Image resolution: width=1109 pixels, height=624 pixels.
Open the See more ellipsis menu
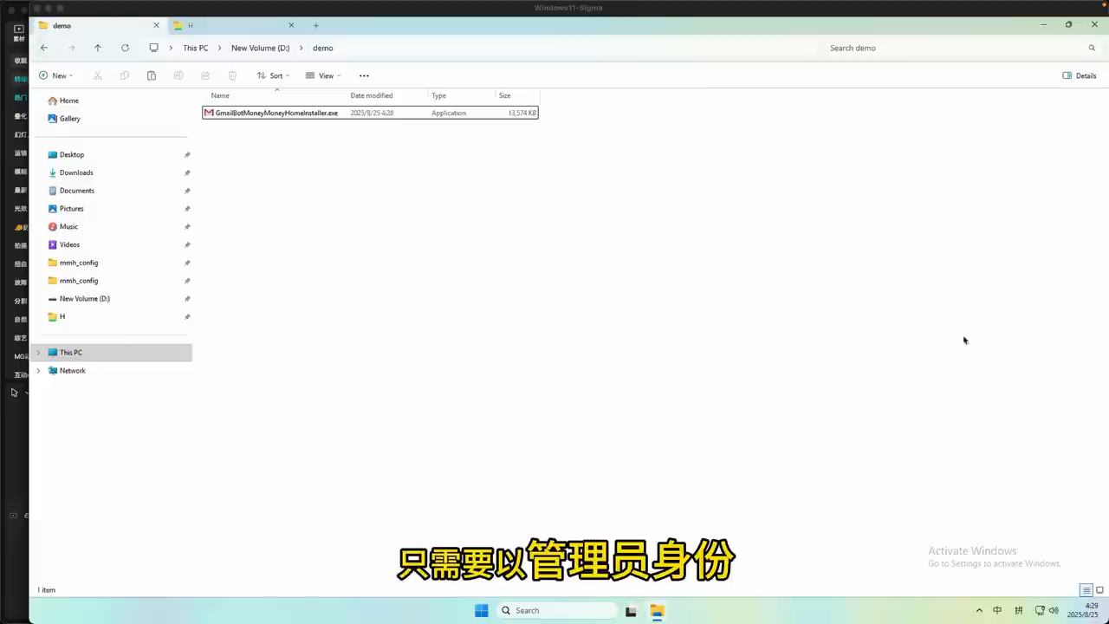pos(364,75)
